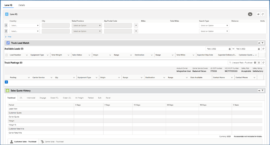This screenshot has height=145, width=270.
Task: Open Sales Status column menu chevron
Action: coord(89,55)
